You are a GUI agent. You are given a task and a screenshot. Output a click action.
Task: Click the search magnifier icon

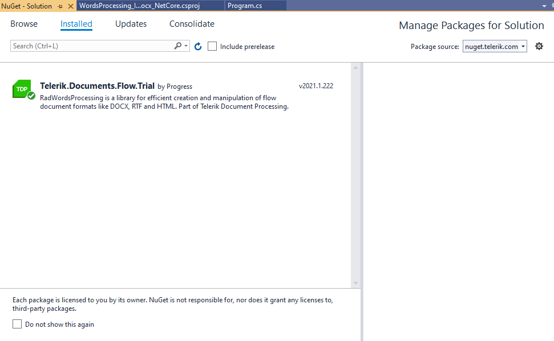(x=178, y=46)
